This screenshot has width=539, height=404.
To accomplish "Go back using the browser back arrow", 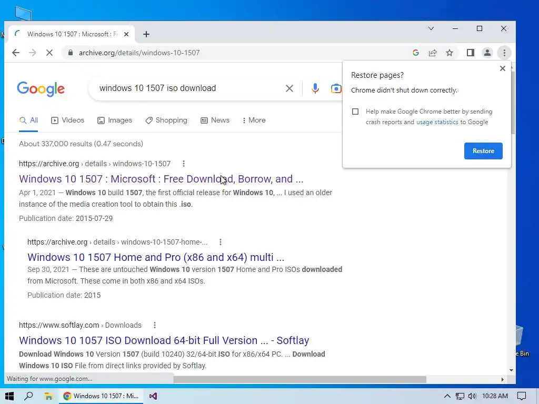I will (16, 53).
